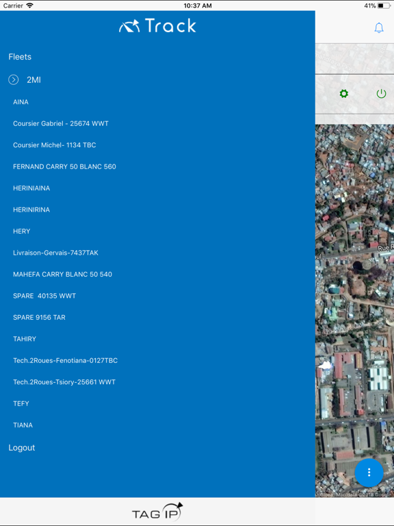
Task: Tap the Fleets heading
Action: click(x=20, y=57)
